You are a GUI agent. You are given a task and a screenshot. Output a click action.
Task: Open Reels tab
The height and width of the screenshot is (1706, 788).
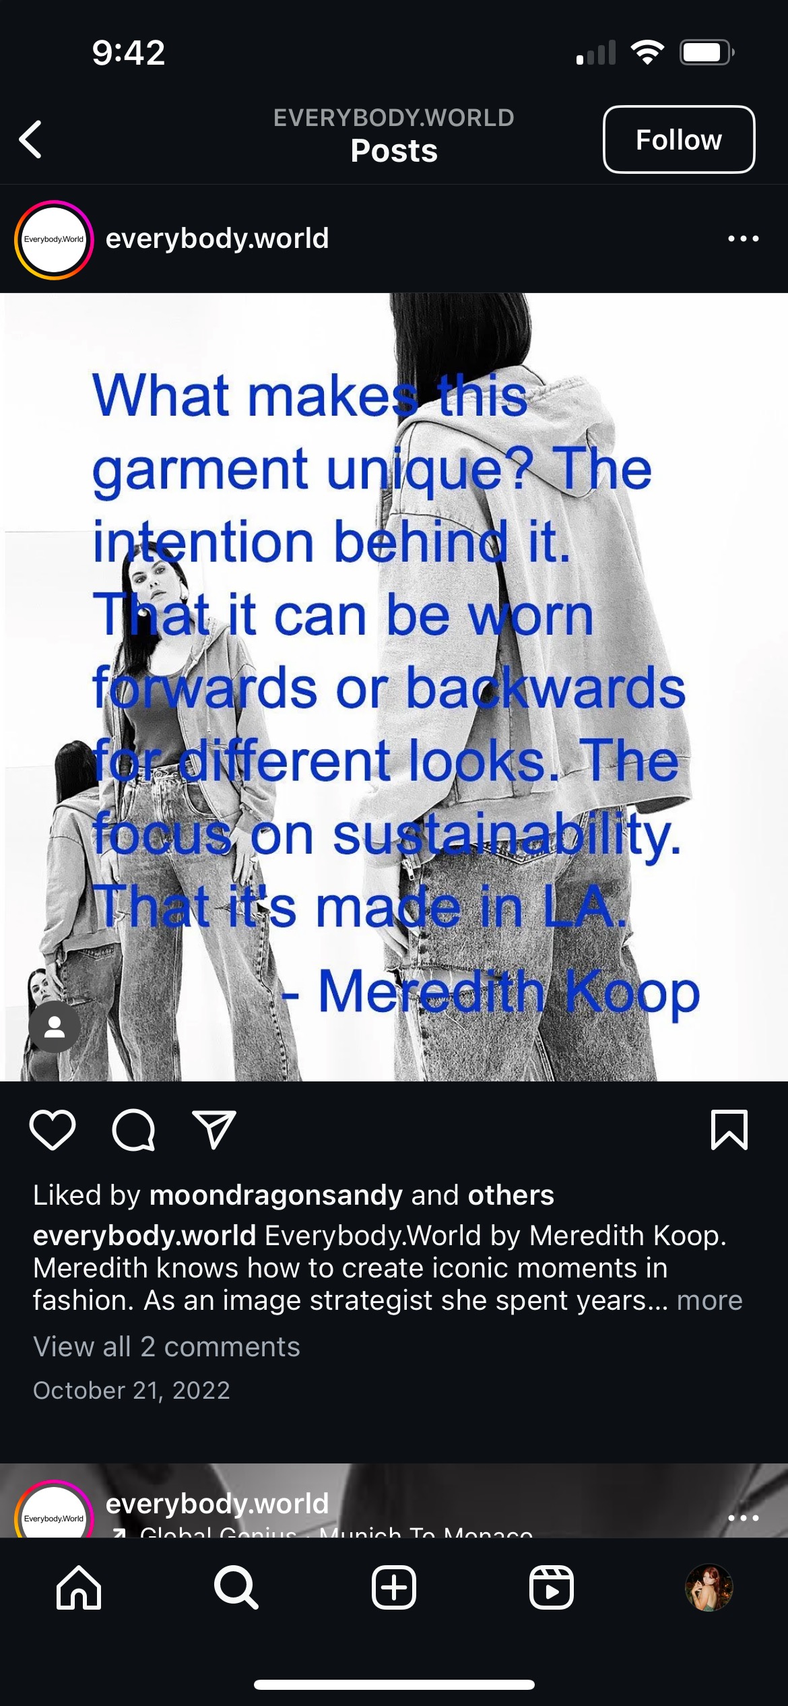click(552, 1587)
